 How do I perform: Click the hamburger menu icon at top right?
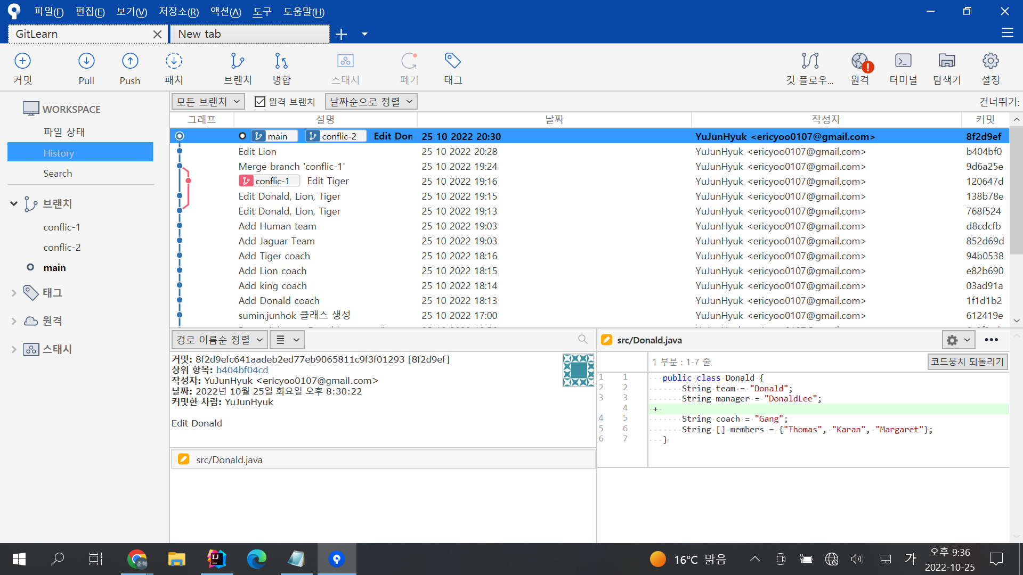pos(1007,33)
